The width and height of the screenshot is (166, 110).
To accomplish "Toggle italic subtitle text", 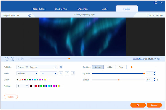I will point(67,74).
